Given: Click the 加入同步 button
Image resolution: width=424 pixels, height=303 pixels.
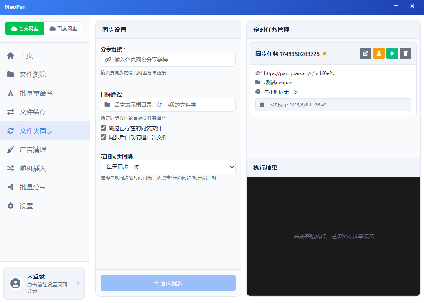Looking at the screenshot, I should click(x=168, y=283).
